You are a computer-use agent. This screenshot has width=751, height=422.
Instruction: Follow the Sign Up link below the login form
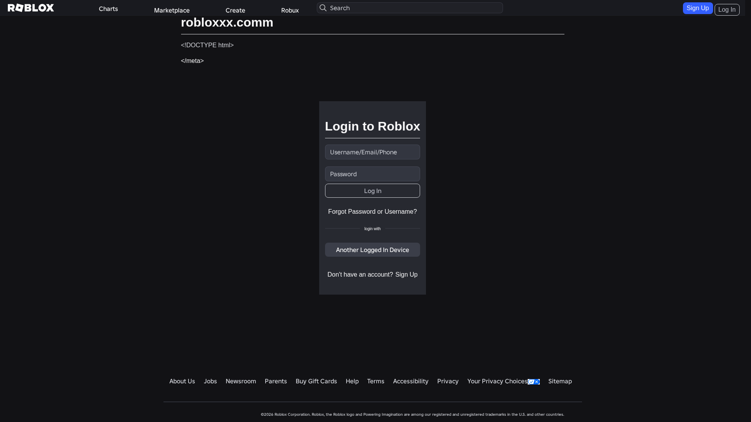[x=406, y=274]
